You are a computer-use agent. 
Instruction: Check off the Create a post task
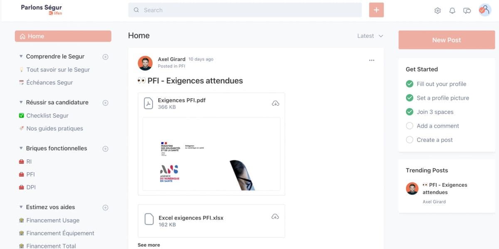coord(410,140)
